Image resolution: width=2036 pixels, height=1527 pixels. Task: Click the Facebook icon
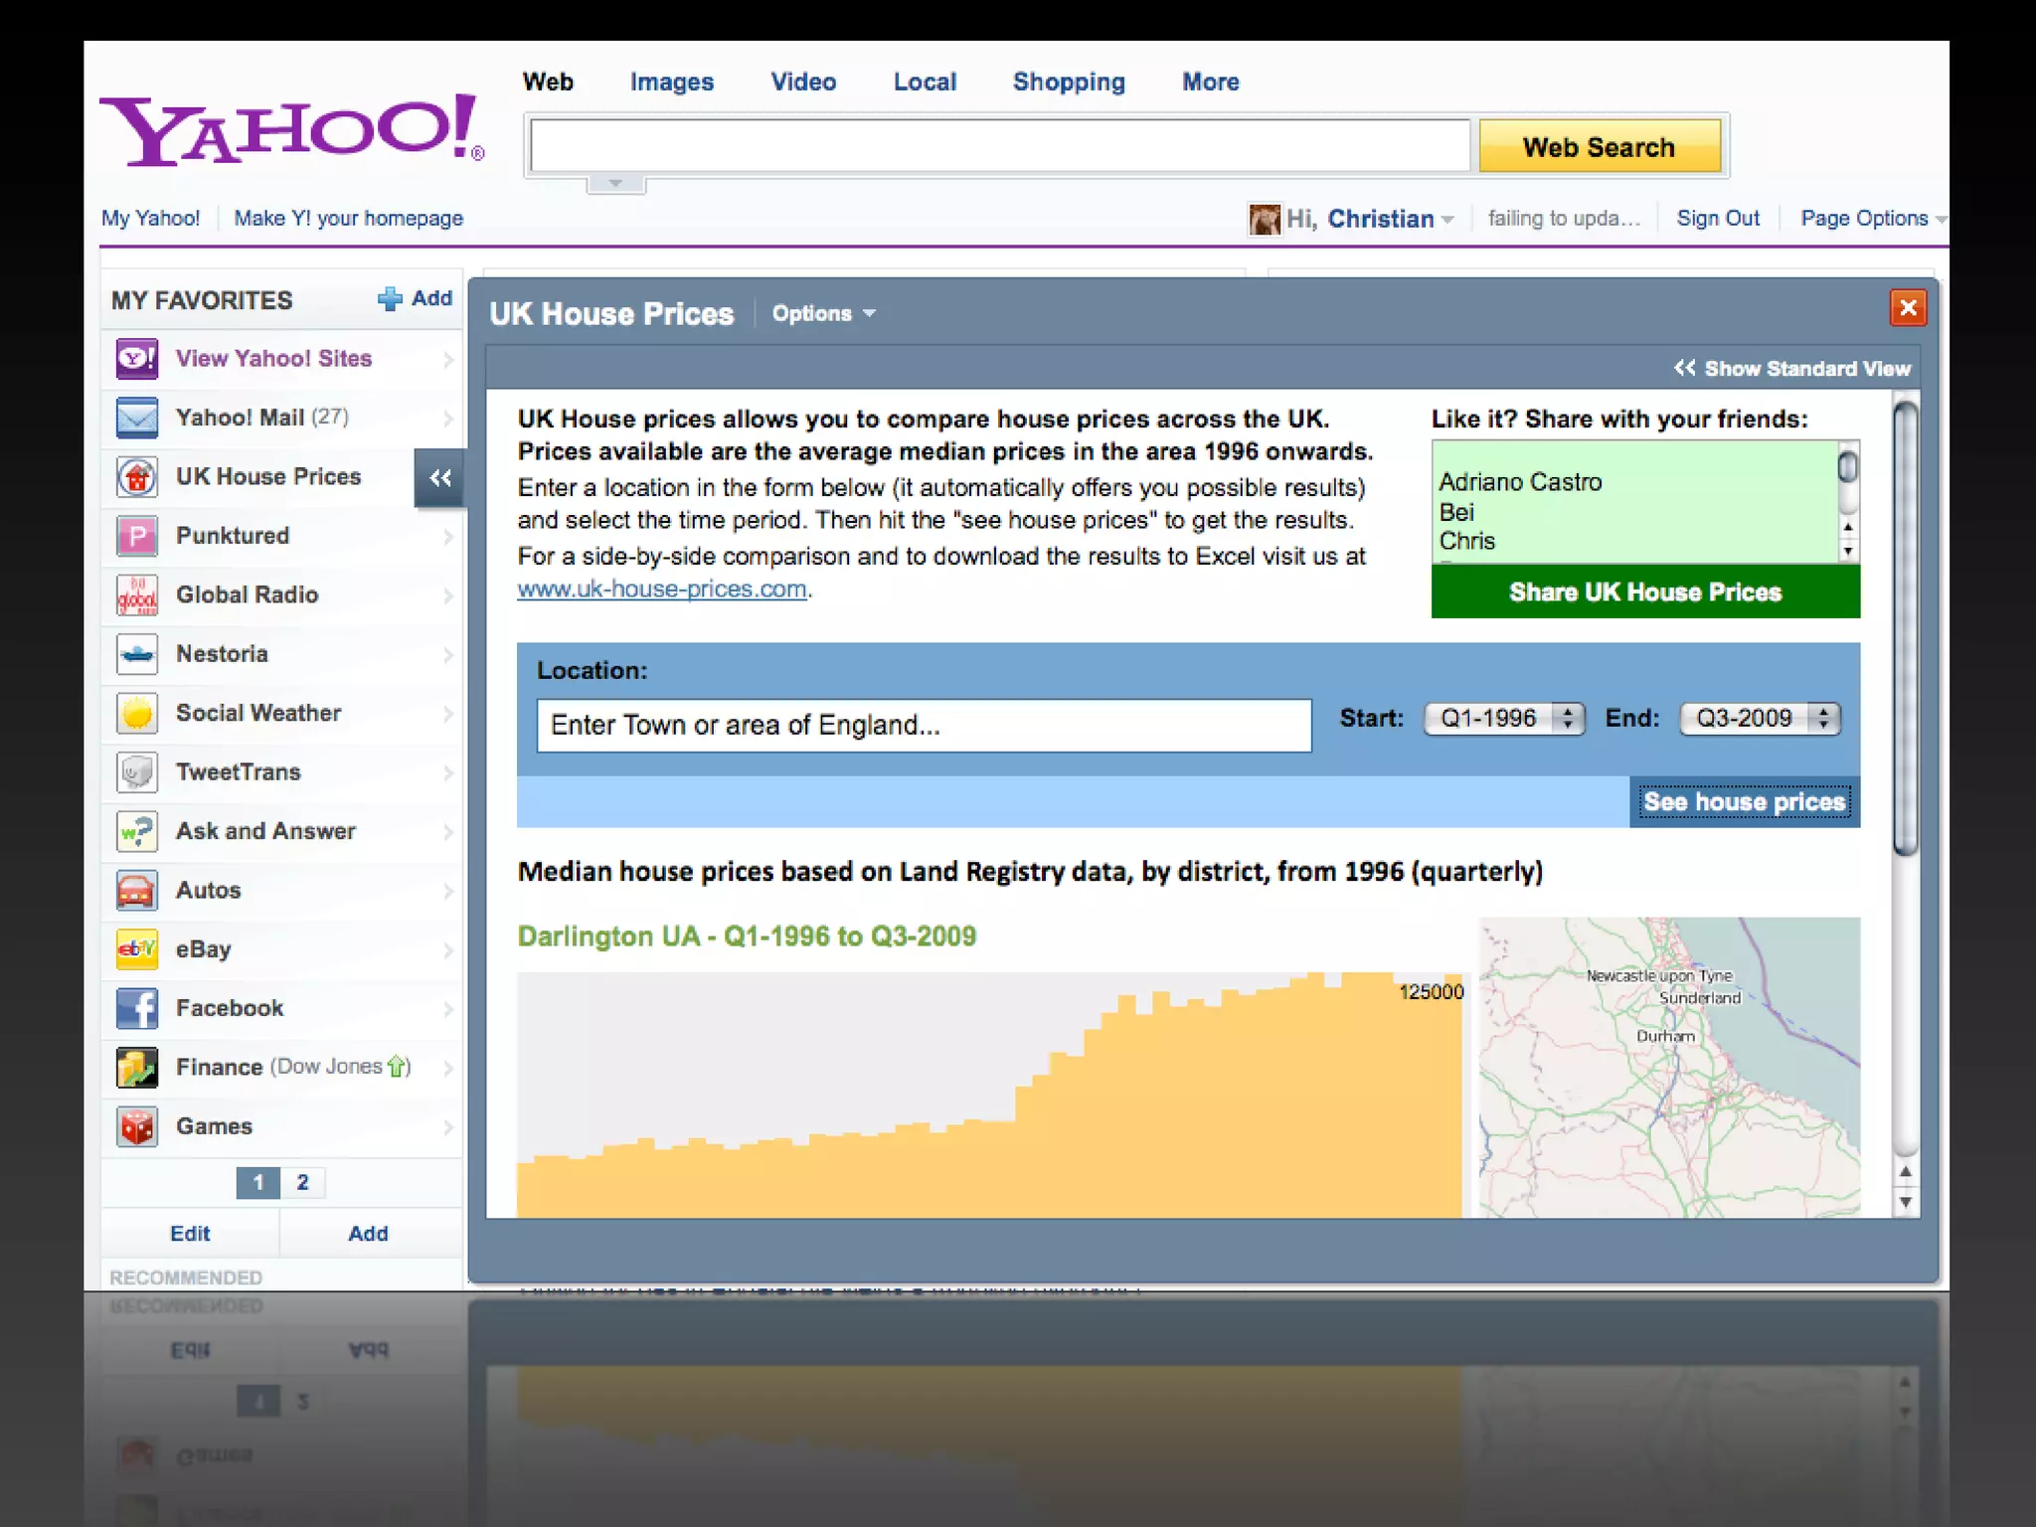point(137,1008)
